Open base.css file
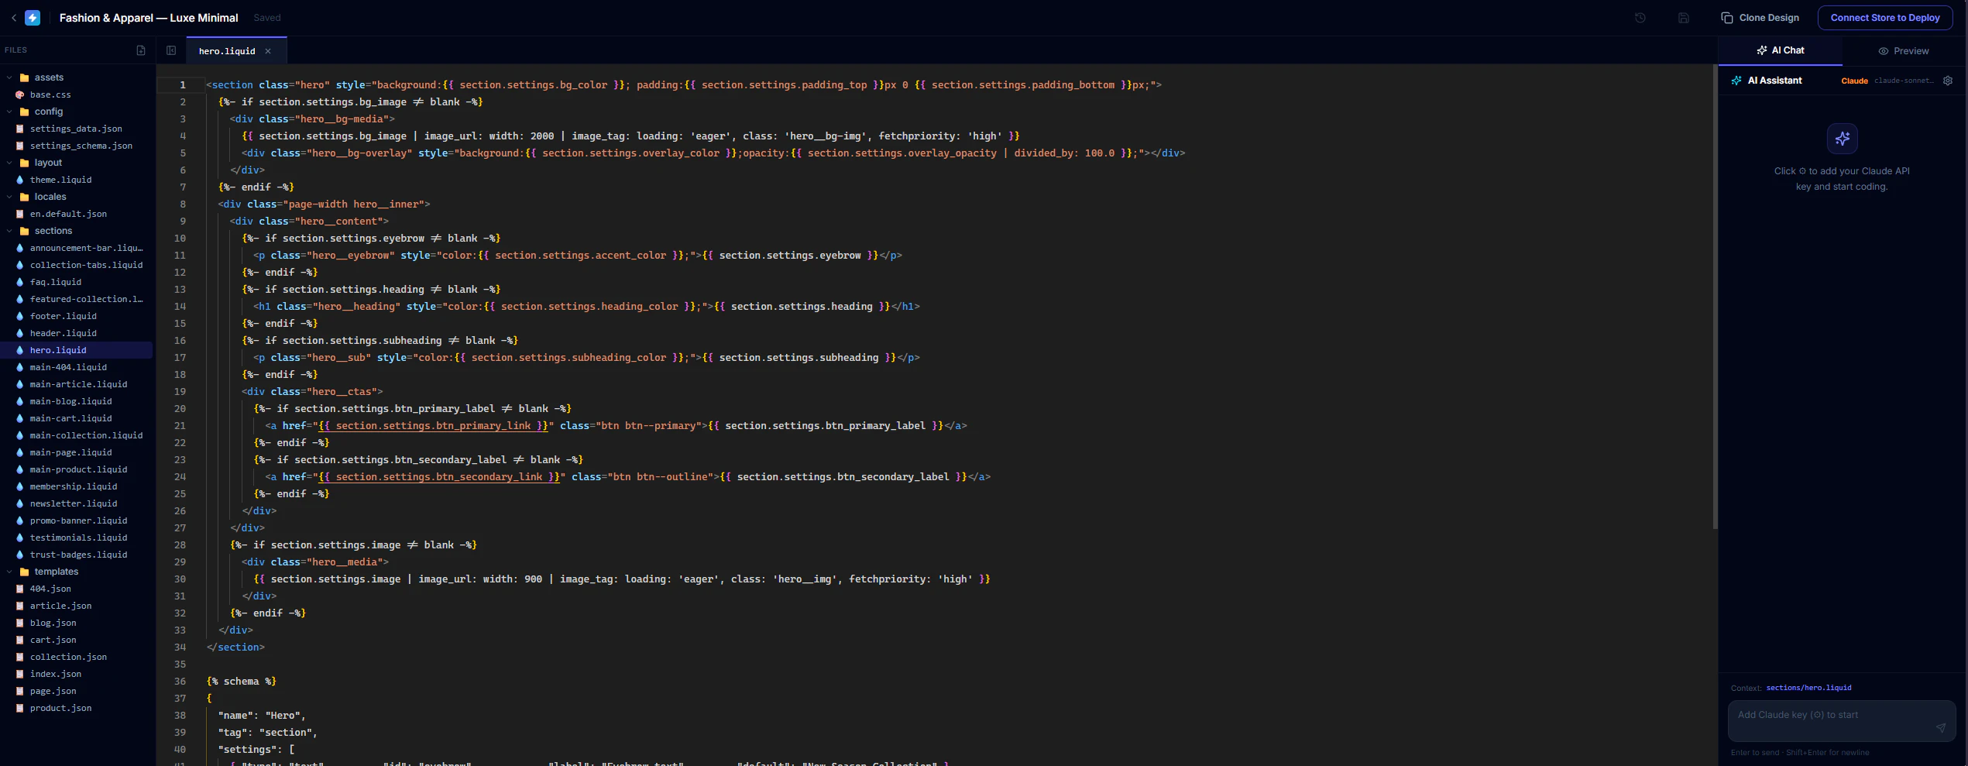This screenshot has width=1968, height=766. pyautogui.click(x=77, y=94)
